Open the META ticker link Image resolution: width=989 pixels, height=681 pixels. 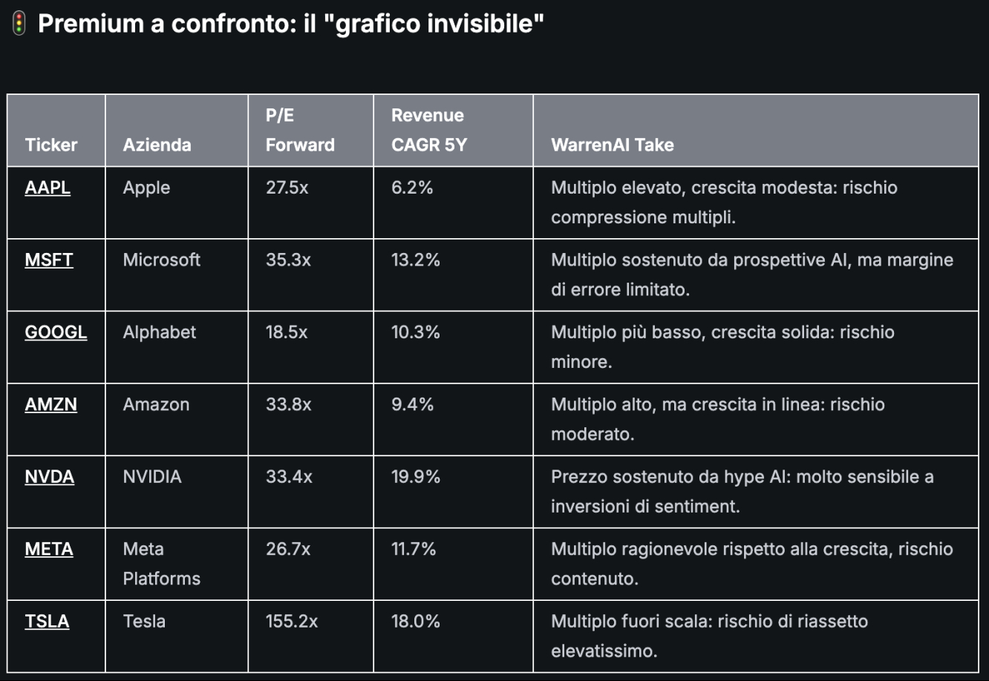click(49, 549)
